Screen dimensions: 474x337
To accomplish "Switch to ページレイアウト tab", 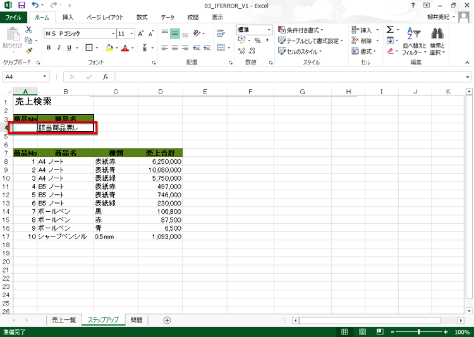I will pos(105,17).
